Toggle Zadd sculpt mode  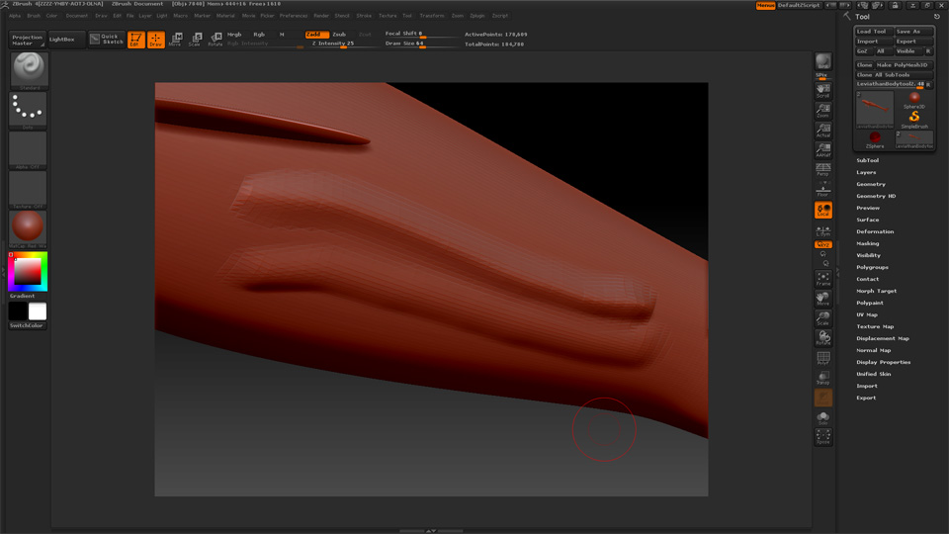pyautogui.click(x=316, y=35)
